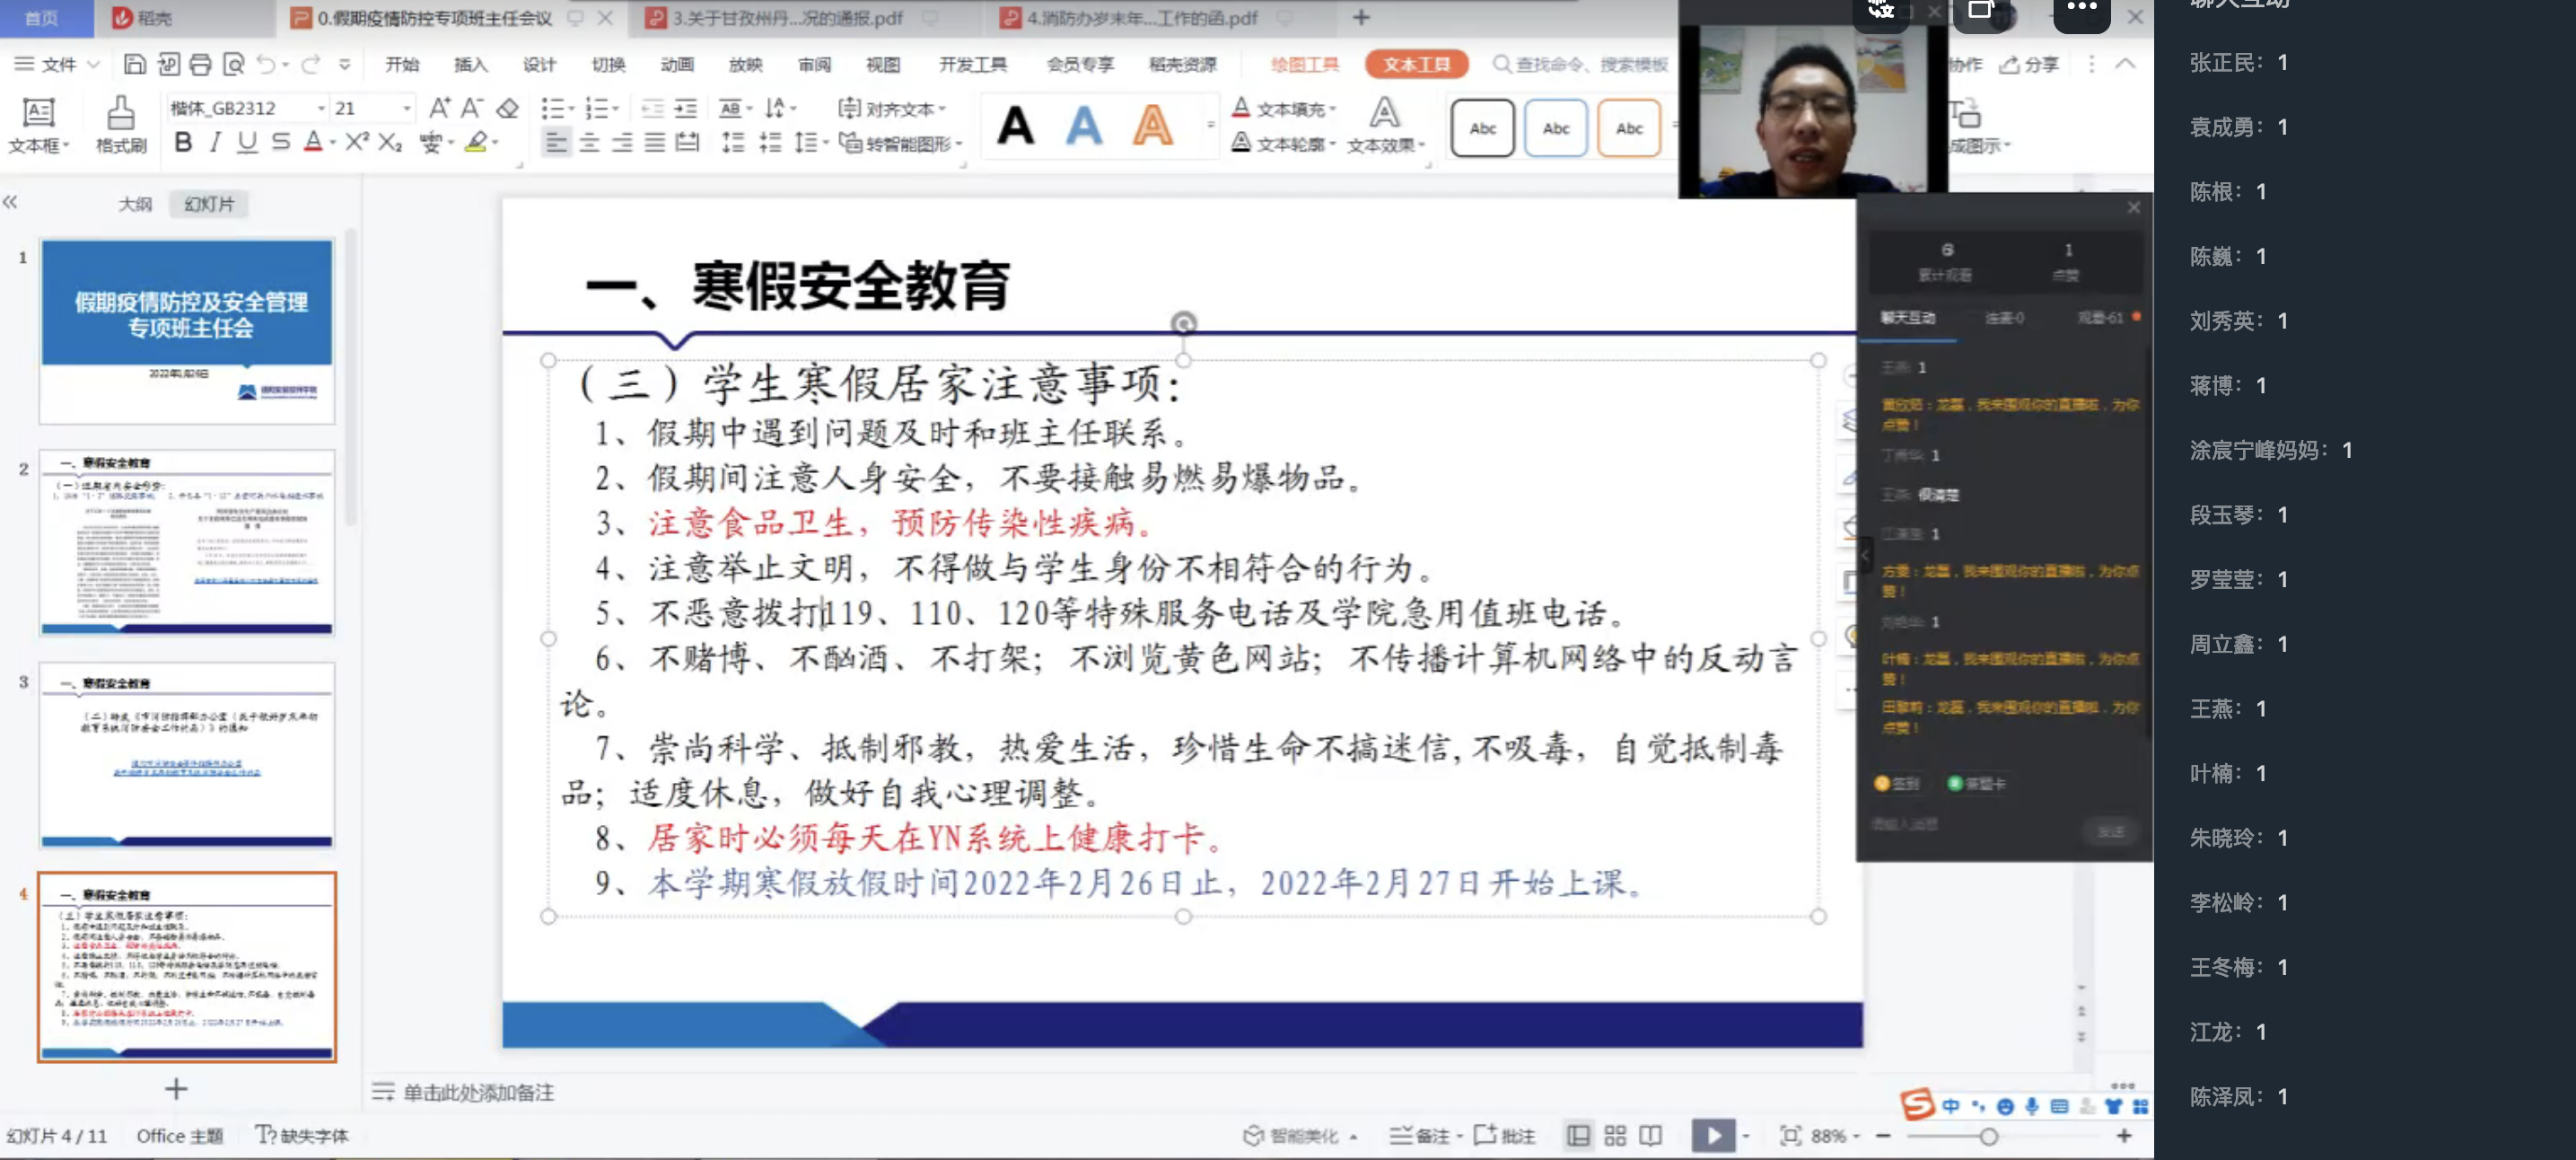Viewport: 2576px width, 1160px height.
Task: Click the slideshow Play button in status bar
Action: 1714,1135
